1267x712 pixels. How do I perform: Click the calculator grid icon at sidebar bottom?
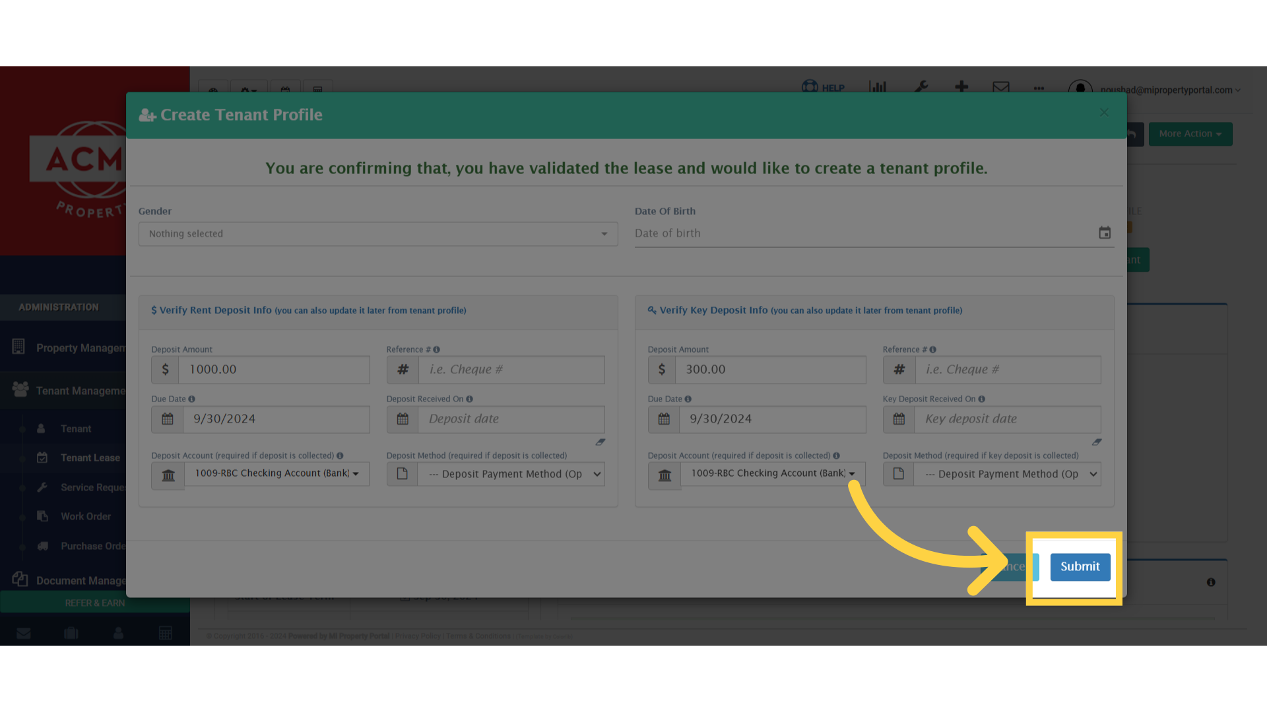166,634
